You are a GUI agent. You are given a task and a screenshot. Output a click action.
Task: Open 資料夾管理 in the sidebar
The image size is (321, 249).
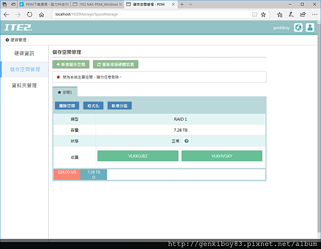24,85
